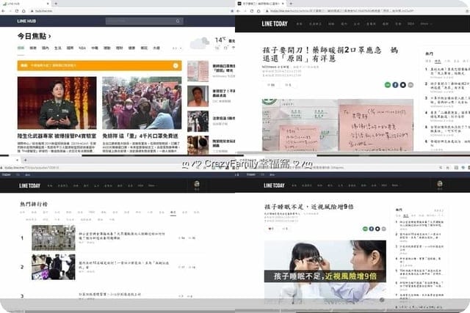This screenshot has height=313, width=470.
Task: Copy link with grey icon on mask-donation article
Action: [x=411, y=85]
